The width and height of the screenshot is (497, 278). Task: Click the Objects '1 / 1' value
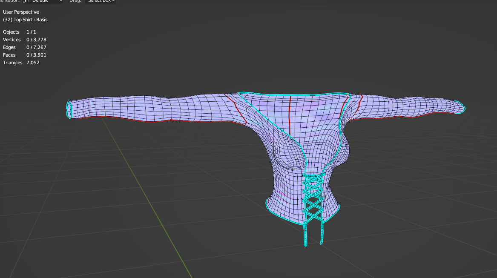point(31,32)
